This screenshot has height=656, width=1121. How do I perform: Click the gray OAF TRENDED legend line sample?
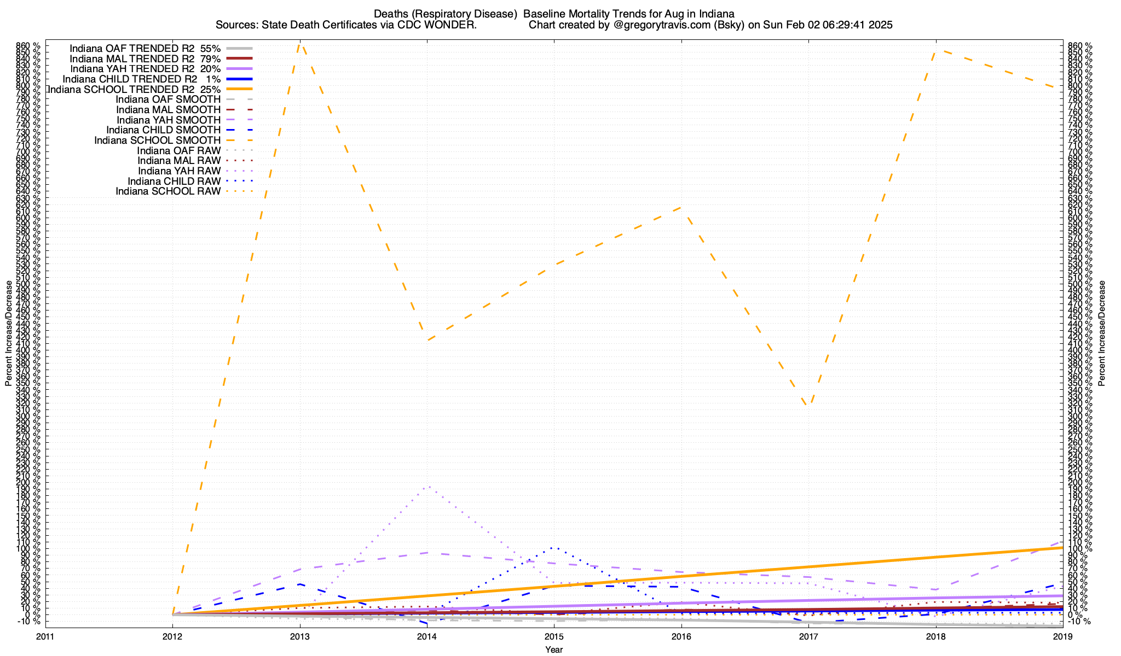tap(239, 48)
